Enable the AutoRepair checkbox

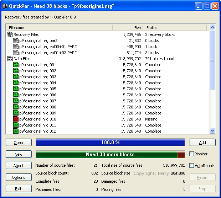[191, 165]
